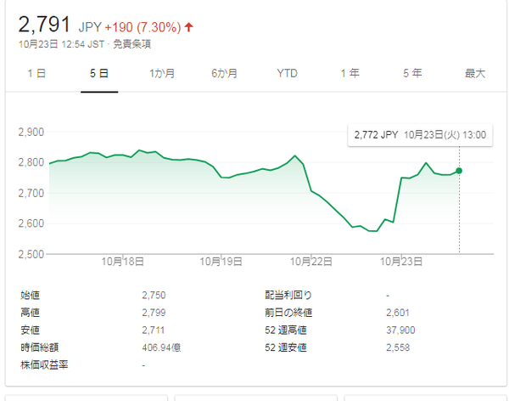Click the 安値 value 2,711
Viewport: 509px width, 401px height.
coord(153,330)
